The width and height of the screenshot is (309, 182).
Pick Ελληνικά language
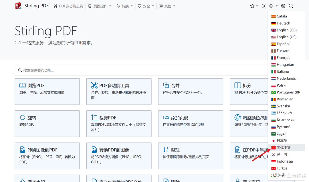286,113
